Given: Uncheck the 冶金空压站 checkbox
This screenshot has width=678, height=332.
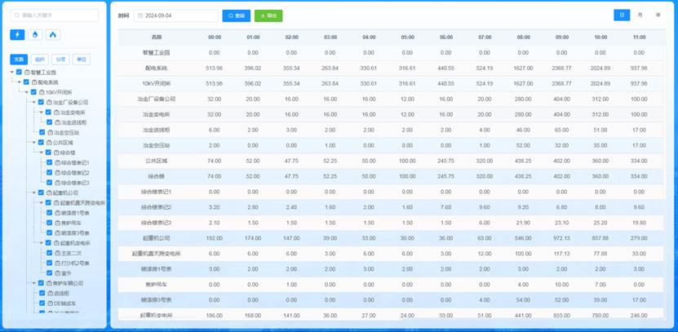Looking at the screenshot, I should pos(42,132).
